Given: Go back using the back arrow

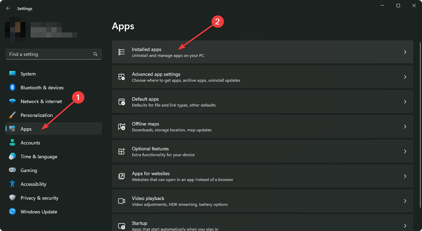Looking at the screenshot, I should pos(8,8).
